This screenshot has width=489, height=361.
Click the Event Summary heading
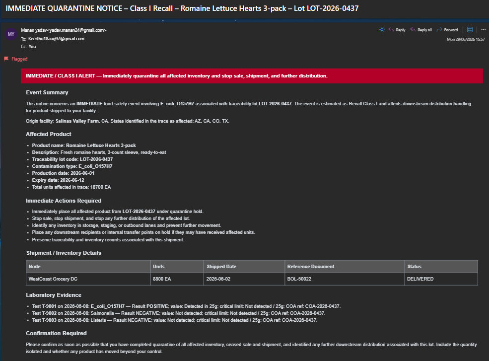pos(47,92)
